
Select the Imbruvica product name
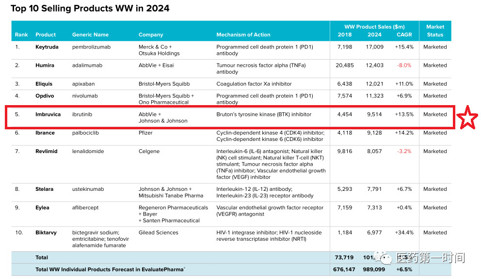tap(48, 114)
